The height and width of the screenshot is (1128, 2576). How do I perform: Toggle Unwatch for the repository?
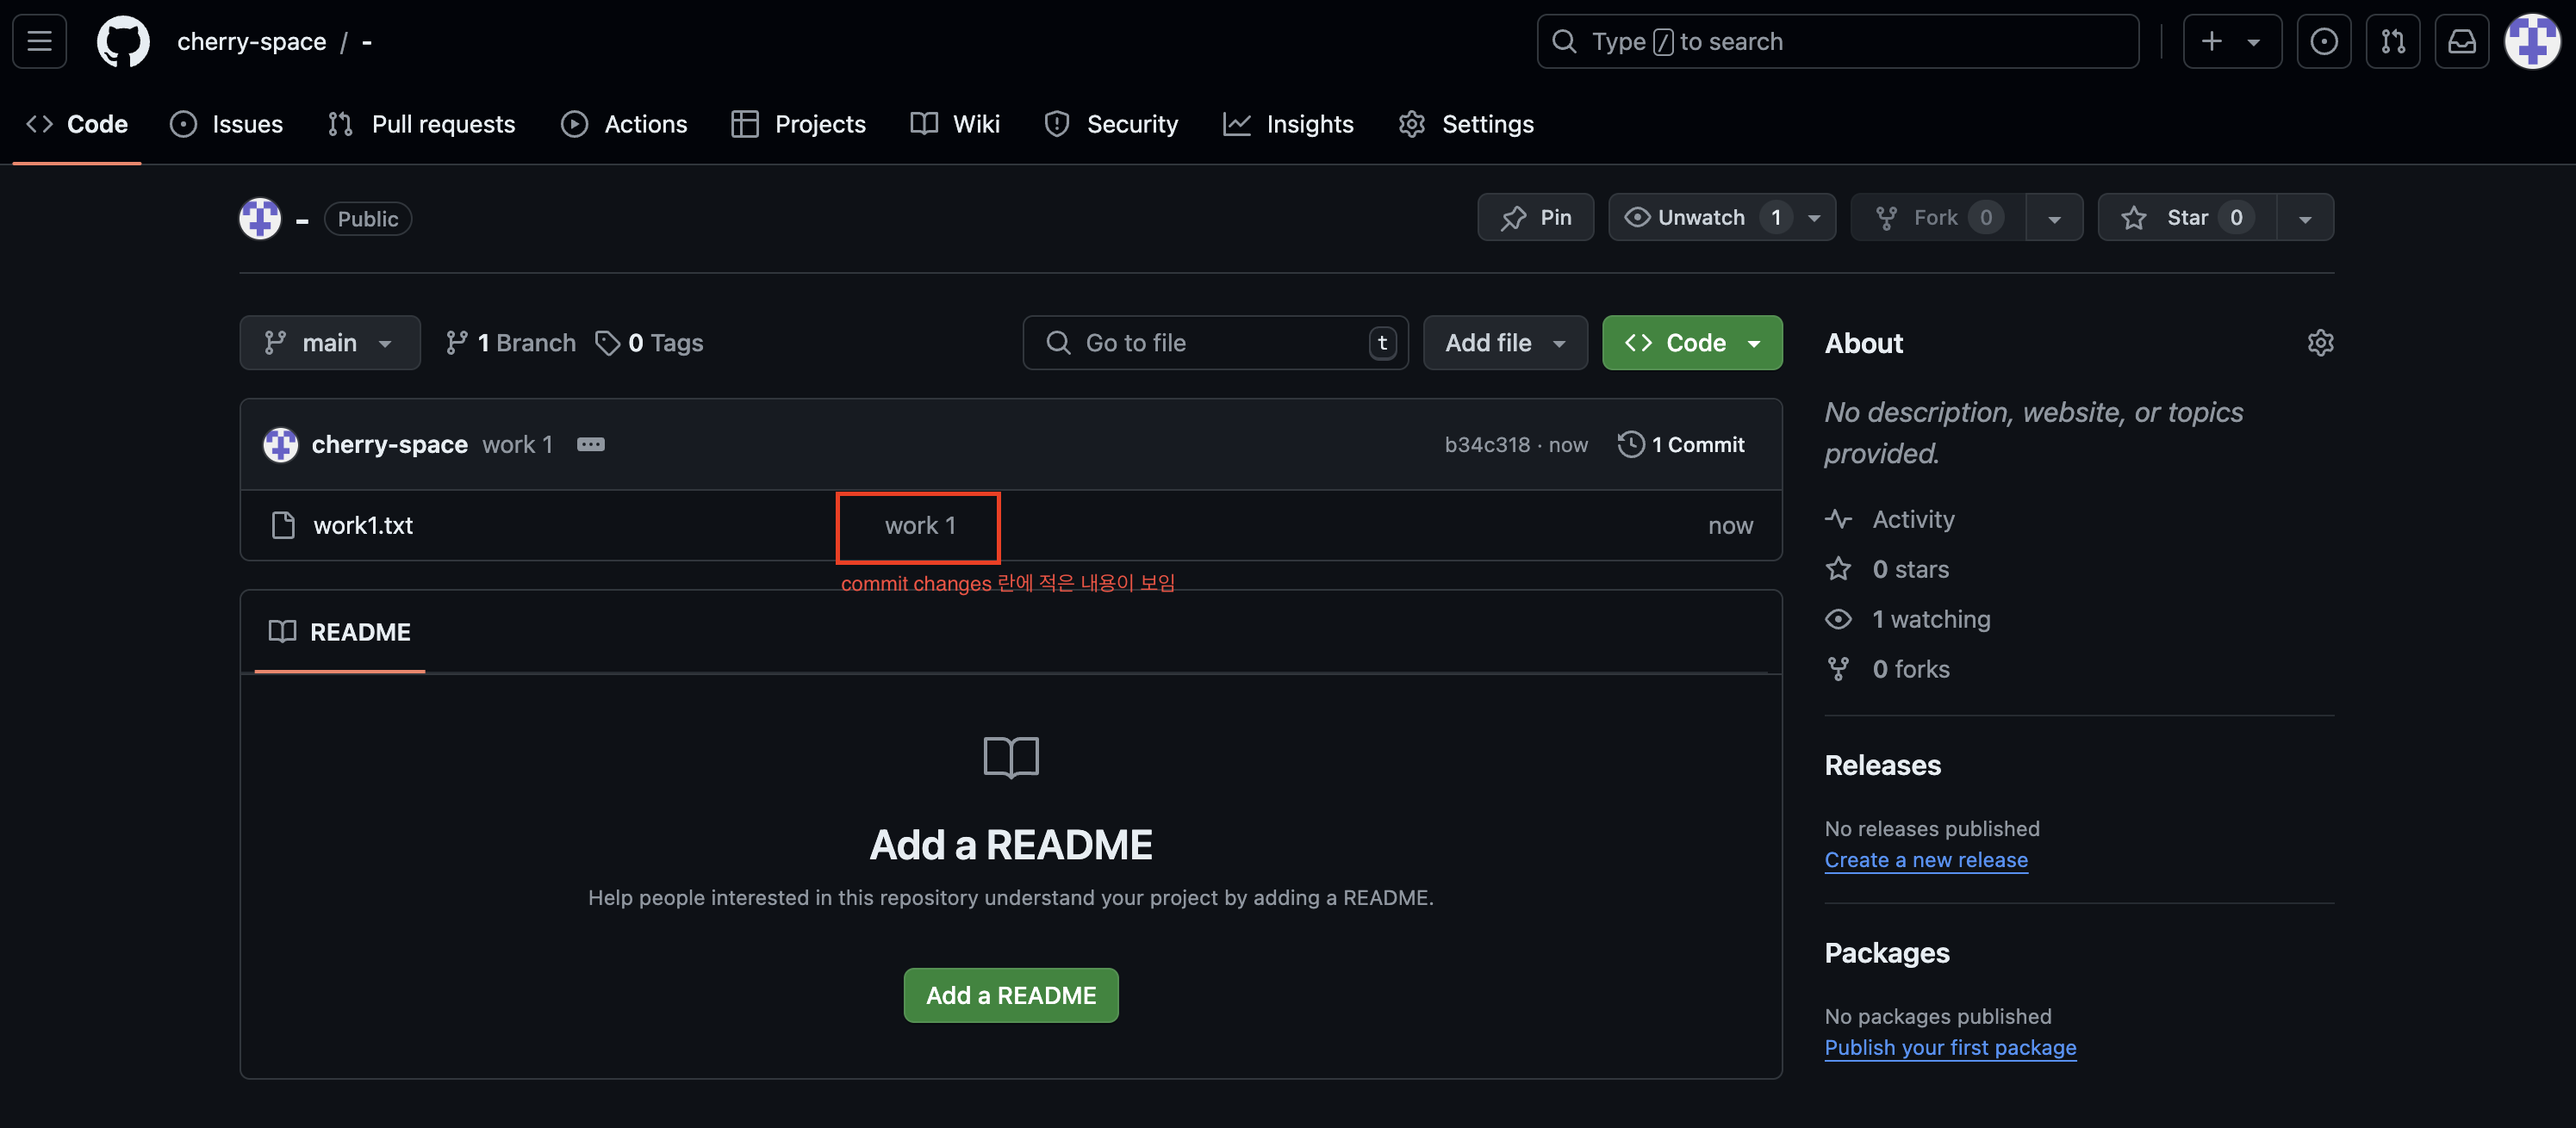click(x=1700, y=217)
